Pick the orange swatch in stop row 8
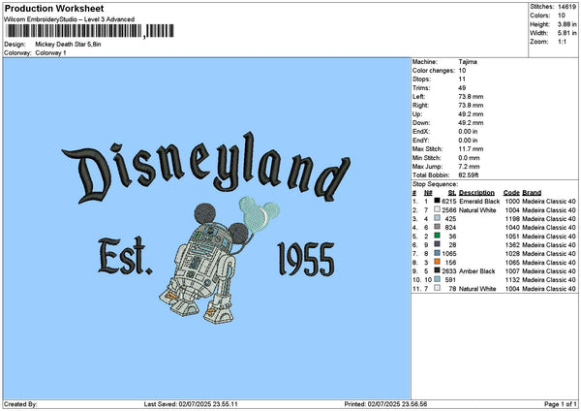The image size is (581, 411). coord(438,262)
